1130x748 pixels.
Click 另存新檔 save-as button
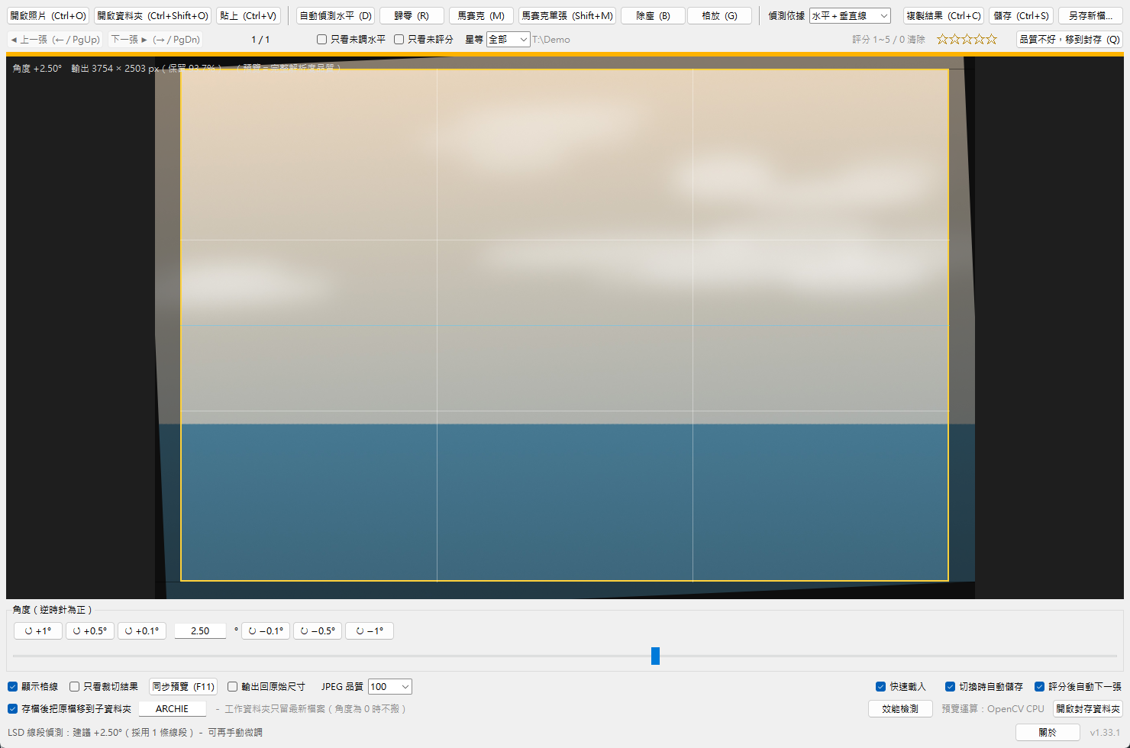click(x=1090, y=15)
